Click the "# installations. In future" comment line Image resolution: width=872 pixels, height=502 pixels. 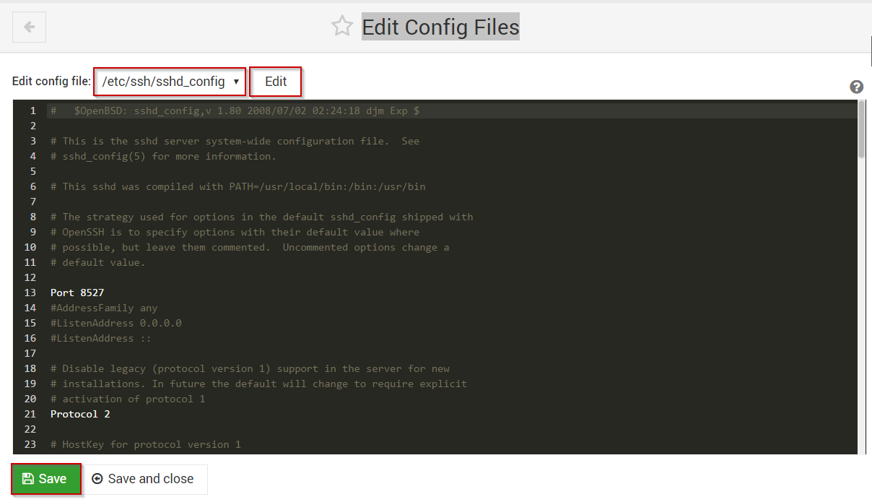[258, 384]
